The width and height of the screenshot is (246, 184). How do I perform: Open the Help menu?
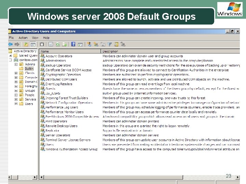coord(46,38)
